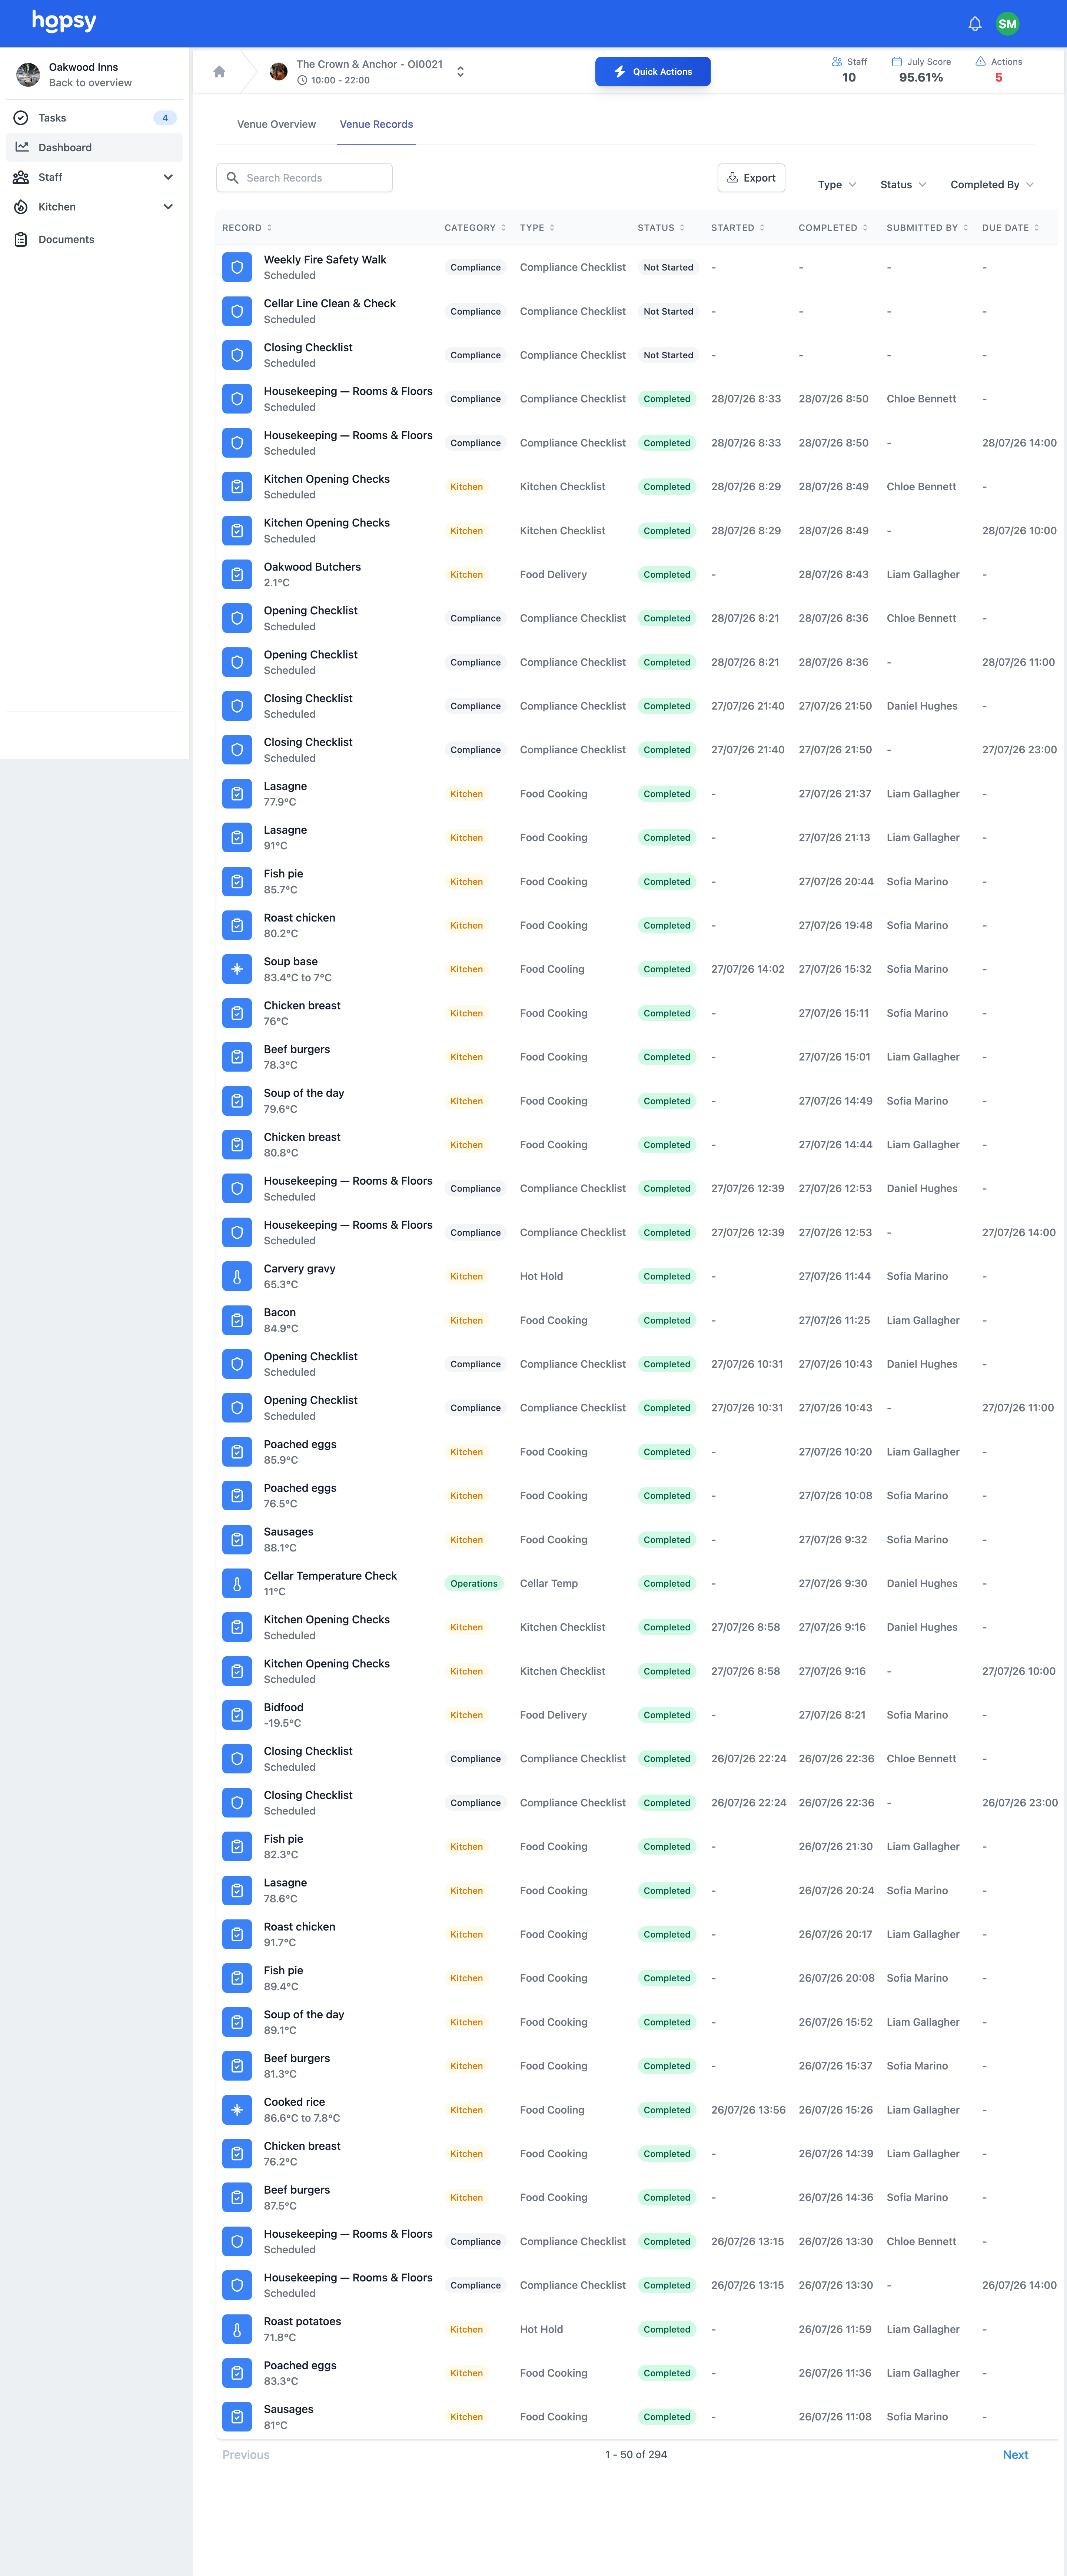Expand the Kitchen sidebar section
The width and height of the screenshot is (1067, 2576).
[168, 207]
